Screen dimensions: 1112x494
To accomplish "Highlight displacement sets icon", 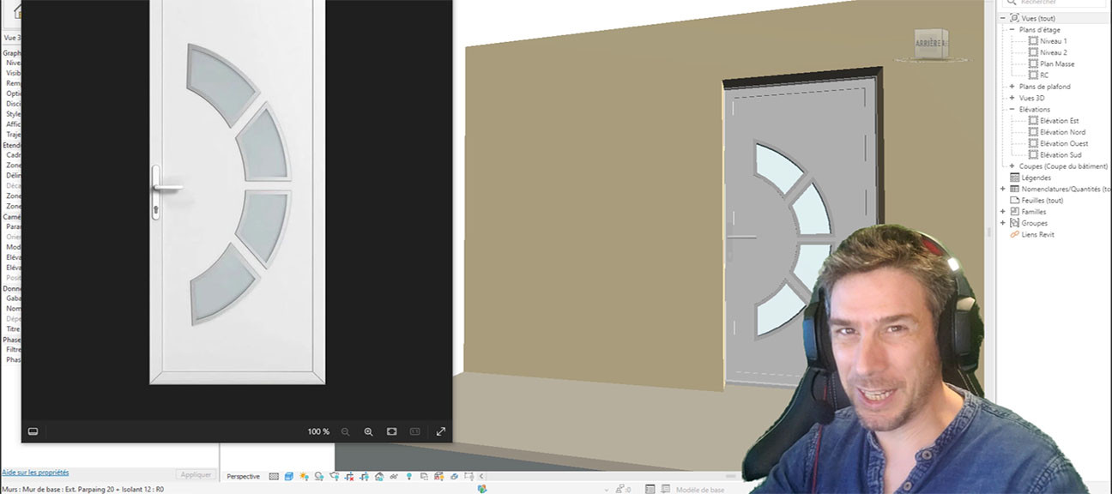I will tap(454, 476).
